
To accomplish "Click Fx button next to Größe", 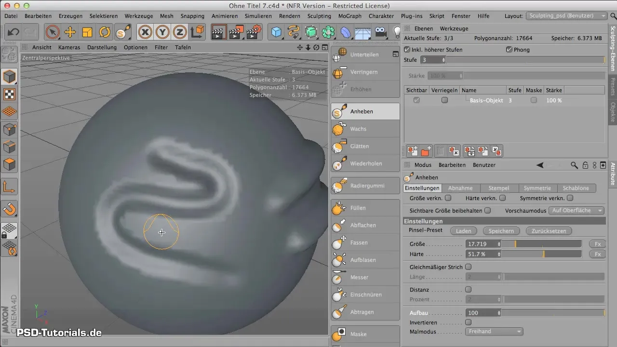I will pyautogui.click(x=597, y=244).
